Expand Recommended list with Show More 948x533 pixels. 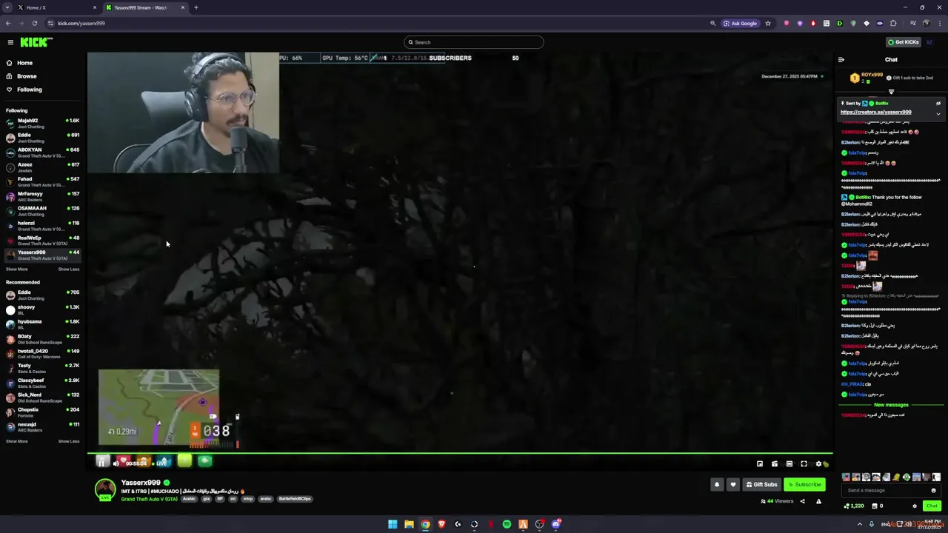point(16,441)
